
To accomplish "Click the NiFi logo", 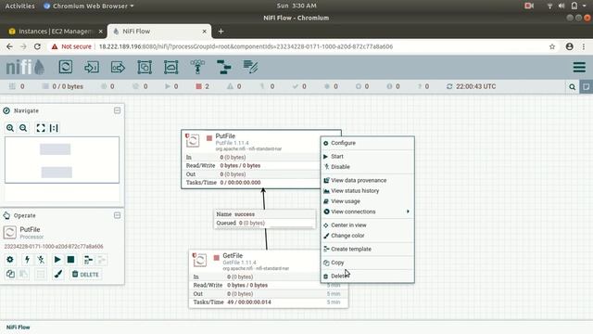I will coord(25,67).
